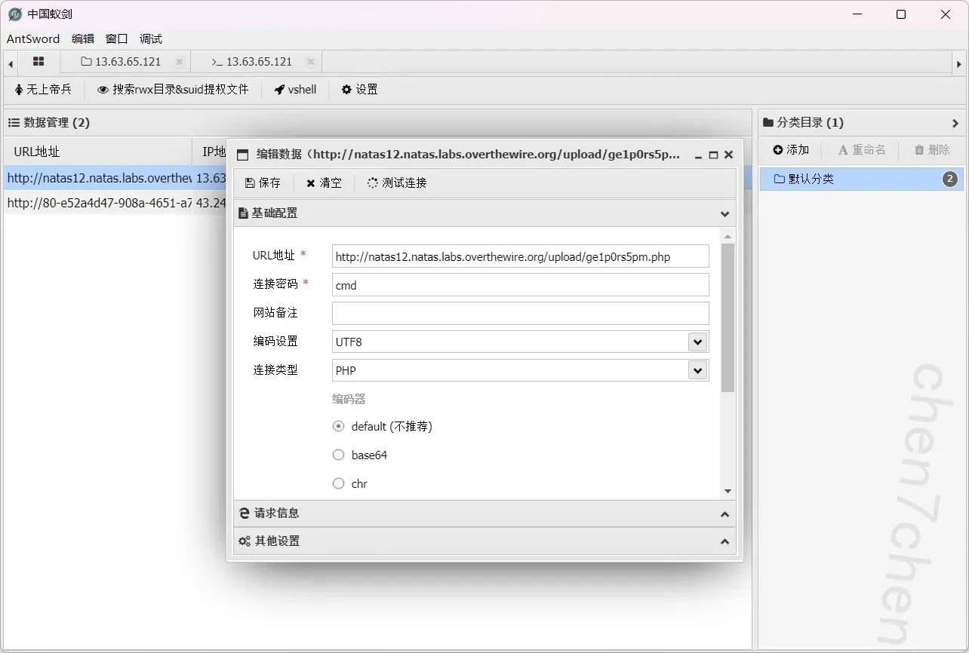969x653 pixels.
Task: Open the 编辑 menu
Action: [83, 39]
